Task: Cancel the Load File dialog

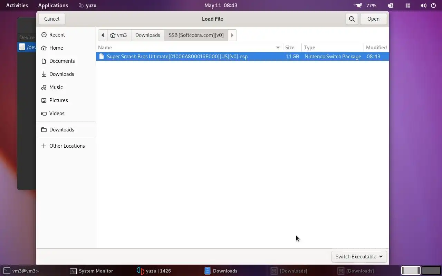Action: click(x=52, y=19)
